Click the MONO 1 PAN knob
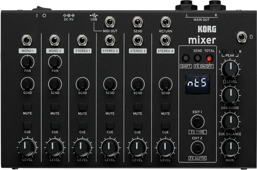 pos(28,62)
